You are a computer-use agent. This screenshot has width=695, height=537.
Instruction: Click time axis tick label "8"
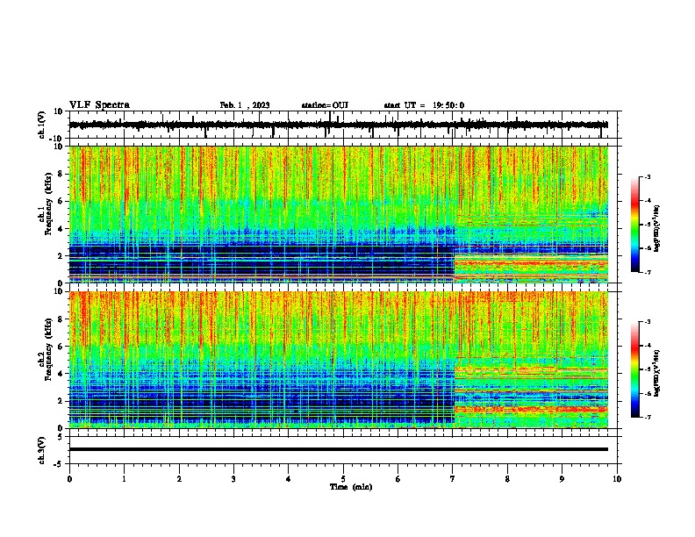(507, 479)
